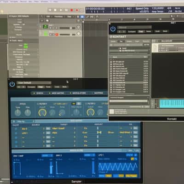Click Compare in the Sampler window header
This screenshot has height=184, width=184.
[31, 87]
